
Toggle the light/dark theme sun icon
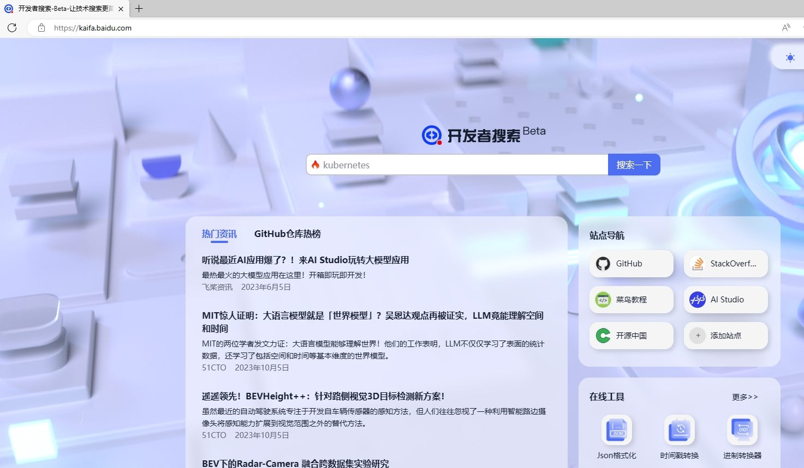(x=790, y=57)
